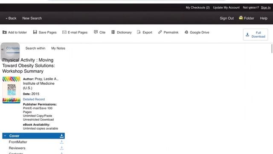Click the text 'Unlimited copies available'
273x154 pixels.
point(41,128)
